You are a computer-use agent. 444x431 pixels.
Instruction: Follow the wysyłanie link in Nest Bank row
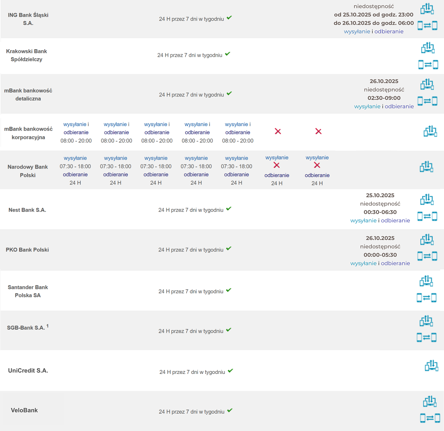(363, 221)
